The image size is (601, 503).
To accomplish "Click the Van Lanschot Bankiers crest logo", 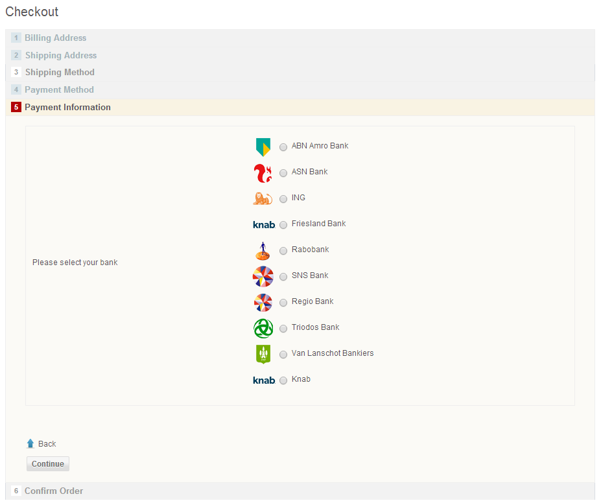I will click(x=263, y=355).
